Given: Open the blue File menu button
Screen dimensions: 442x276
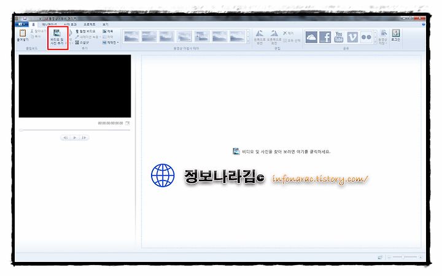Looking at the screenshot, I should [21, 24].
